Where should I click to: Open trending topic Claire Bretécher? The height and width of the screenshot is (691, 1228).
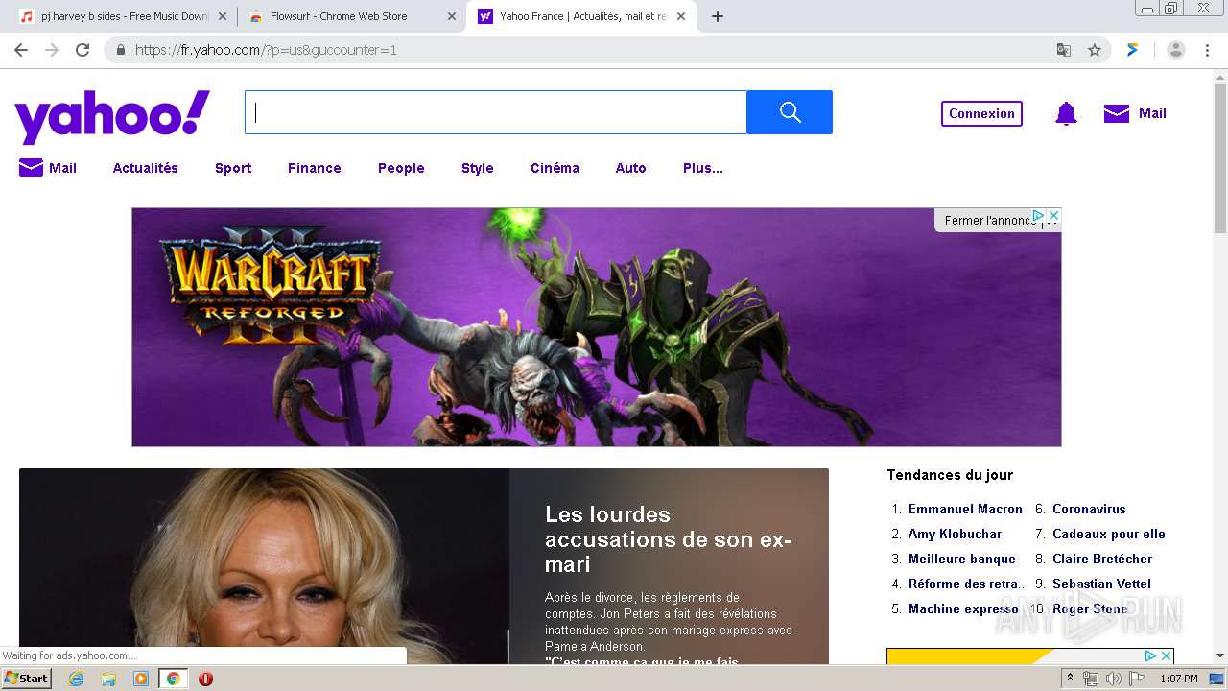point(1102,559)
